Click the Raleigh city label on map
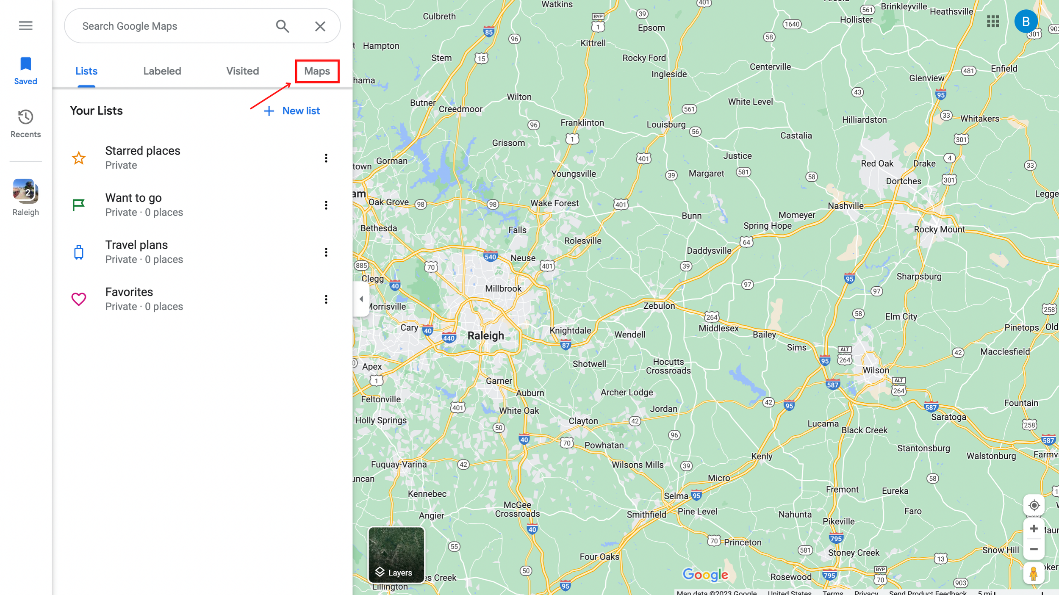 point(485,336)
